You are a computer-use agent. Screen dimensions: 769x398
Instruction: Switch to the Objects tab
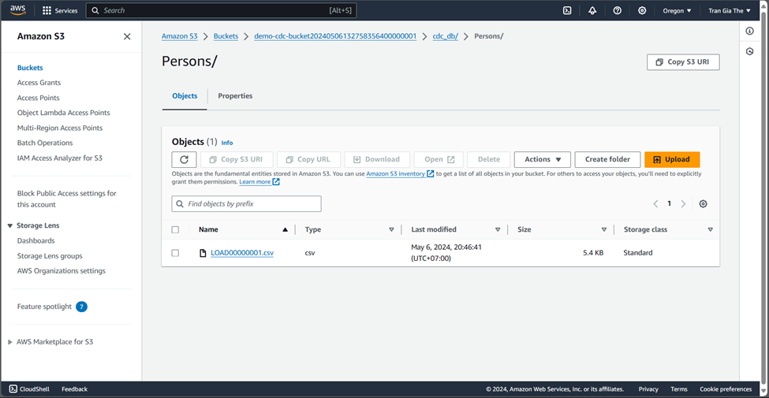pos(185,96)
